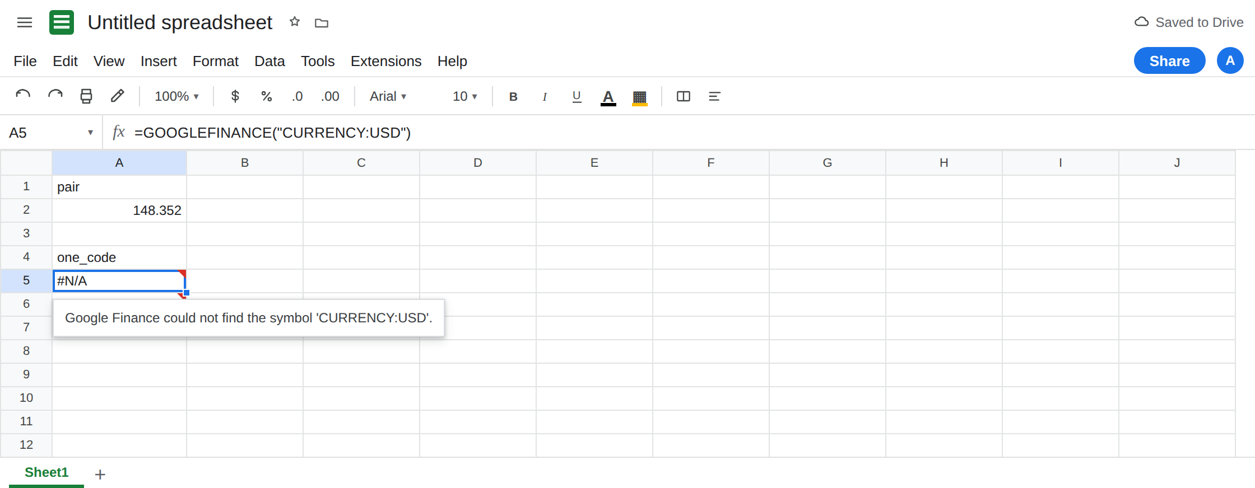Viewport: 1255px width, 488px height.
Task: Redo the last action
Action: [55, 96]
